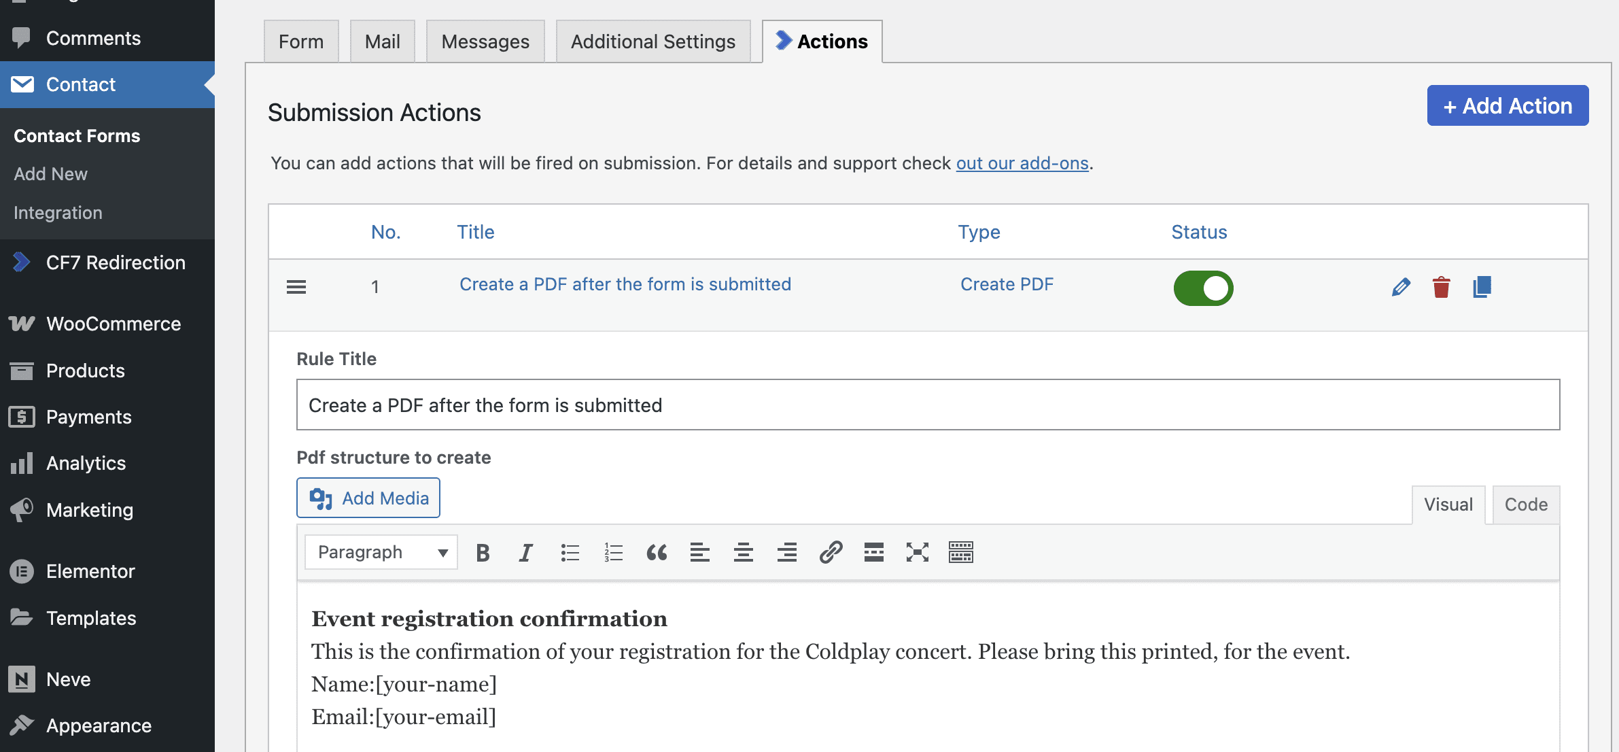Click the pencil edit action icon
The image size is (1619, 752).
[1401, 287]
